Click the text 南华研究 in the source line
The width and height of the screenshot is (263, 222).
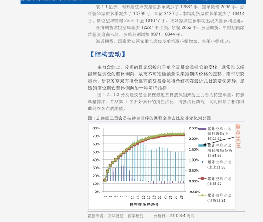[136, 216]
